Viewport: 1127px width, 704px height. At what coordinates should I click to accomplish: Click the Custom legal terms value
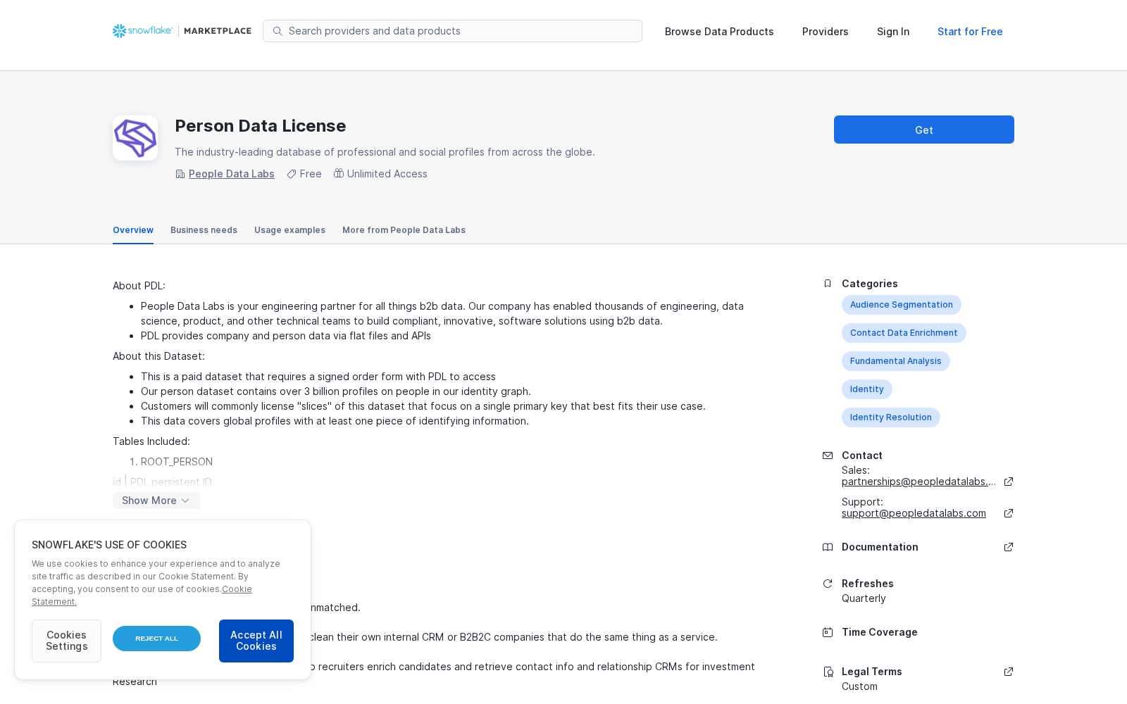(859, 686)
